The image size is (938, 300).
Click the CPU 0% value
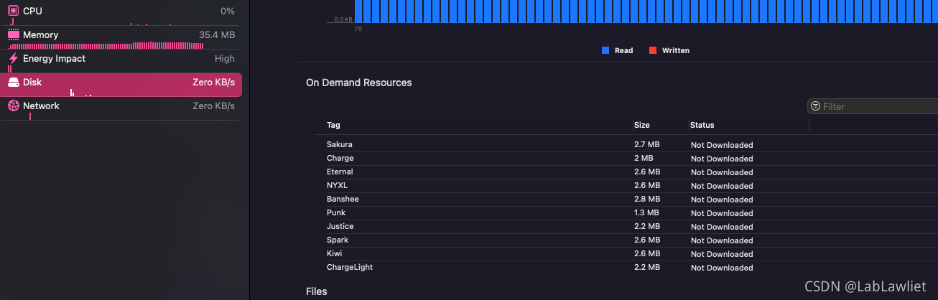[x=228, y=11]
